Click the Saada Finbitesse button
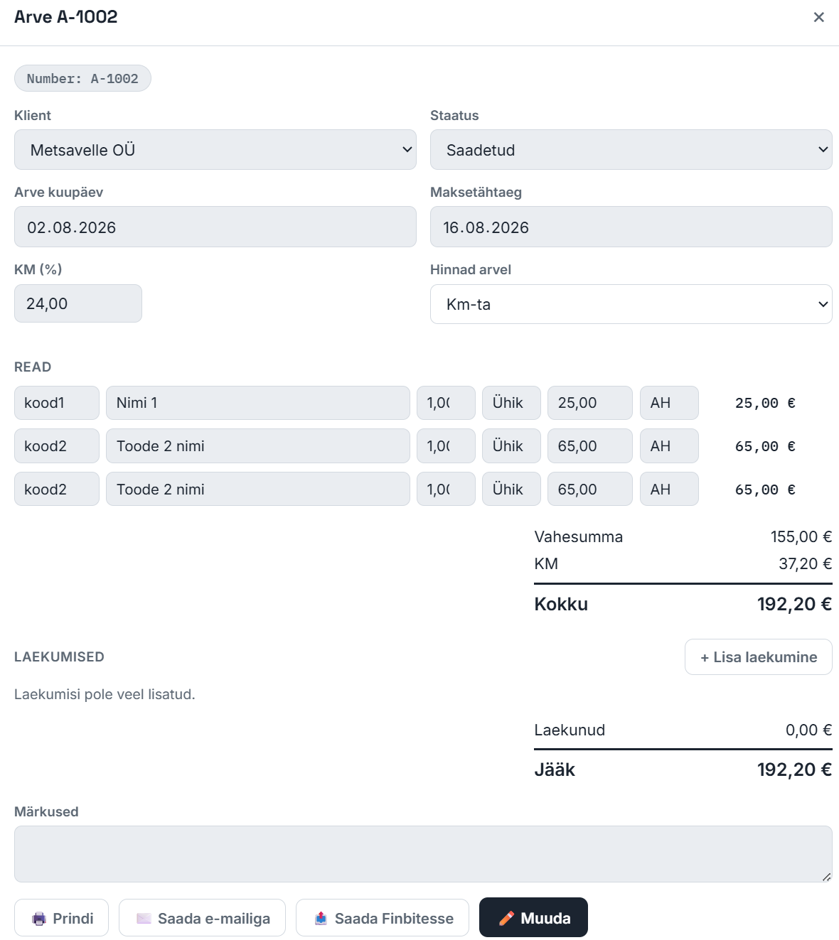 click(x=383, y=918)
